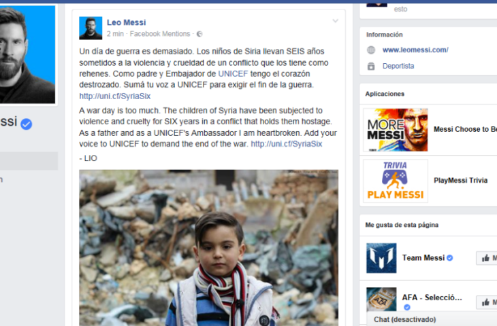Click Leo Messi post avatar thumbnail
Viewport: 497px width, 326px height.
pyautogui.click(x=91, y=28)
